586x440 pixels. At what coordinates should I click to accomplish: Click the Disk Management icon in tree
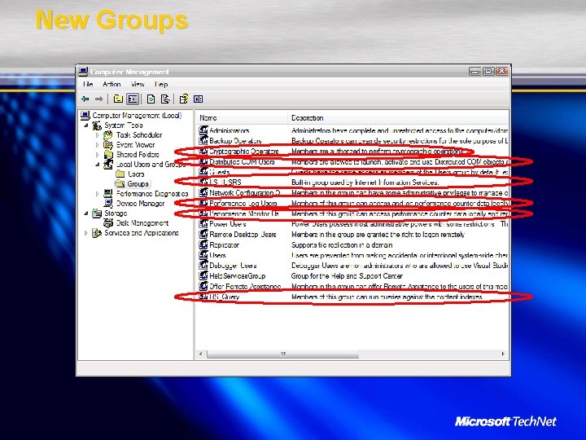pos(108,223)
